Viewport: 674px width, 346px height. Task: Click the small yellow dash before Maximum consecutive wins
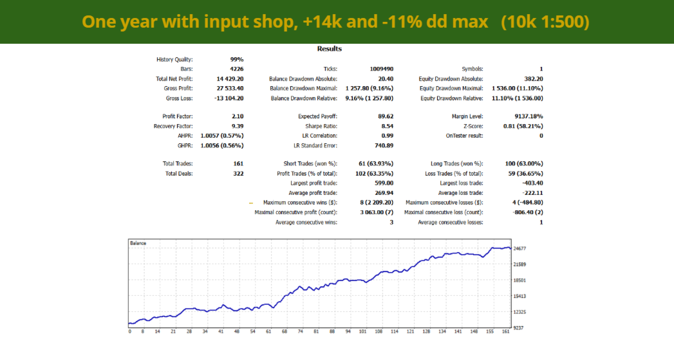click(251, 203)
